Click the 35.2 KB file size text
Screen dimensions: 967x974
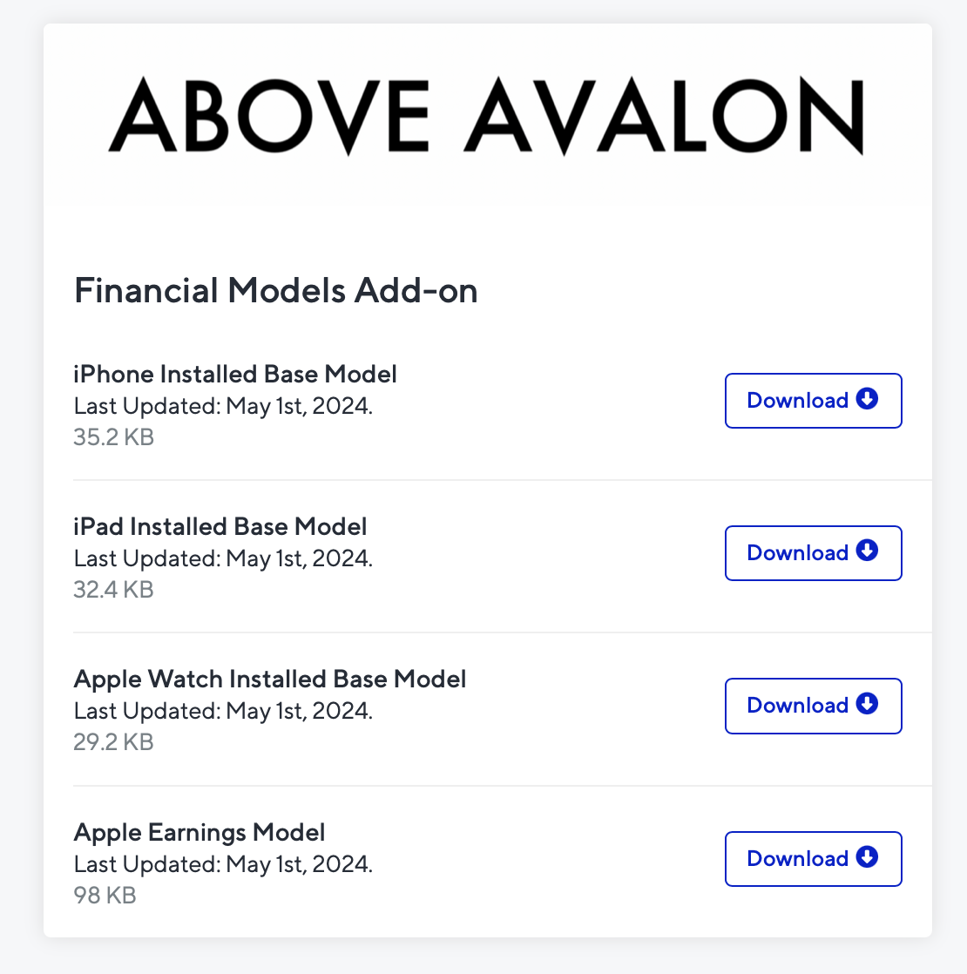pyautogui.click(x=113, y=436)
